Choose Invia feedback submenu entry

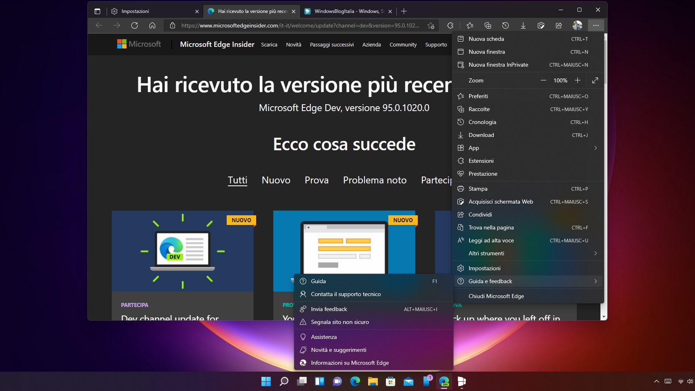click(374, 309)
